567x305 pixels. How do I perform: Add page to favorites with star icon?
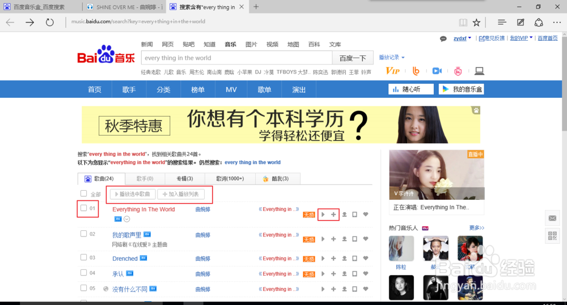coord(477,23)
